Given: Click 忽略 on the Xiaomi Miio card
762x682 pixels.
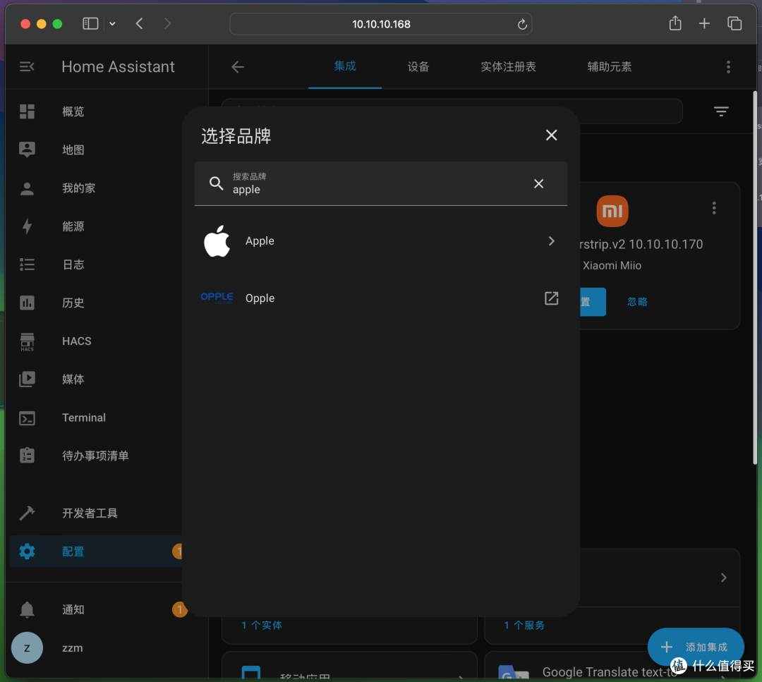Looking at the screenshot, I should (x=637, y=302).
